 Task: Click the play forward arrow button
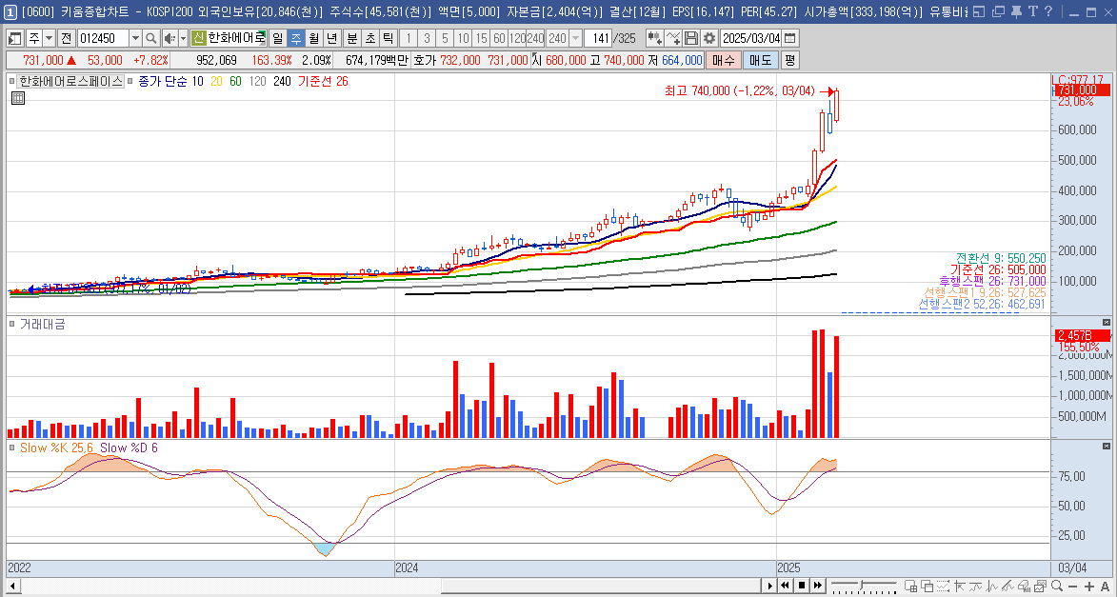[x=769, y=586]
